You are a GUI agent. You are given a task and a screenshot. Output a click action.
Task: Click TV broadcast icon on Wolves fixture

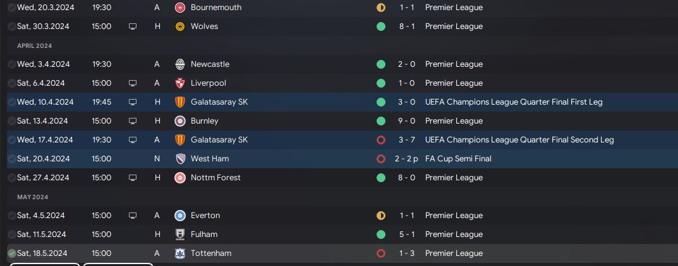pyautogui.click(x=133, y=26)
